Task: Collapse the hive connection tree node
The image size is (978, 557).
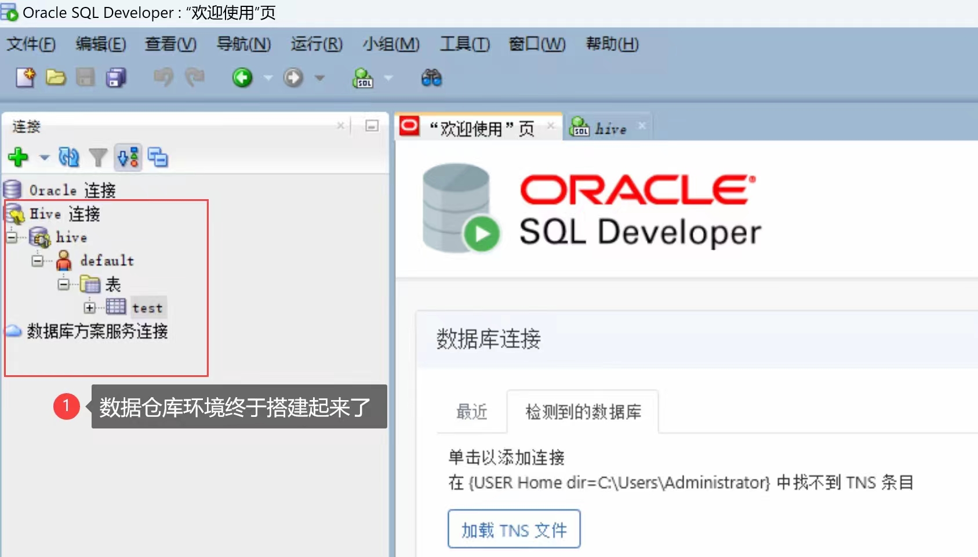Action: [x=12, y=237]
